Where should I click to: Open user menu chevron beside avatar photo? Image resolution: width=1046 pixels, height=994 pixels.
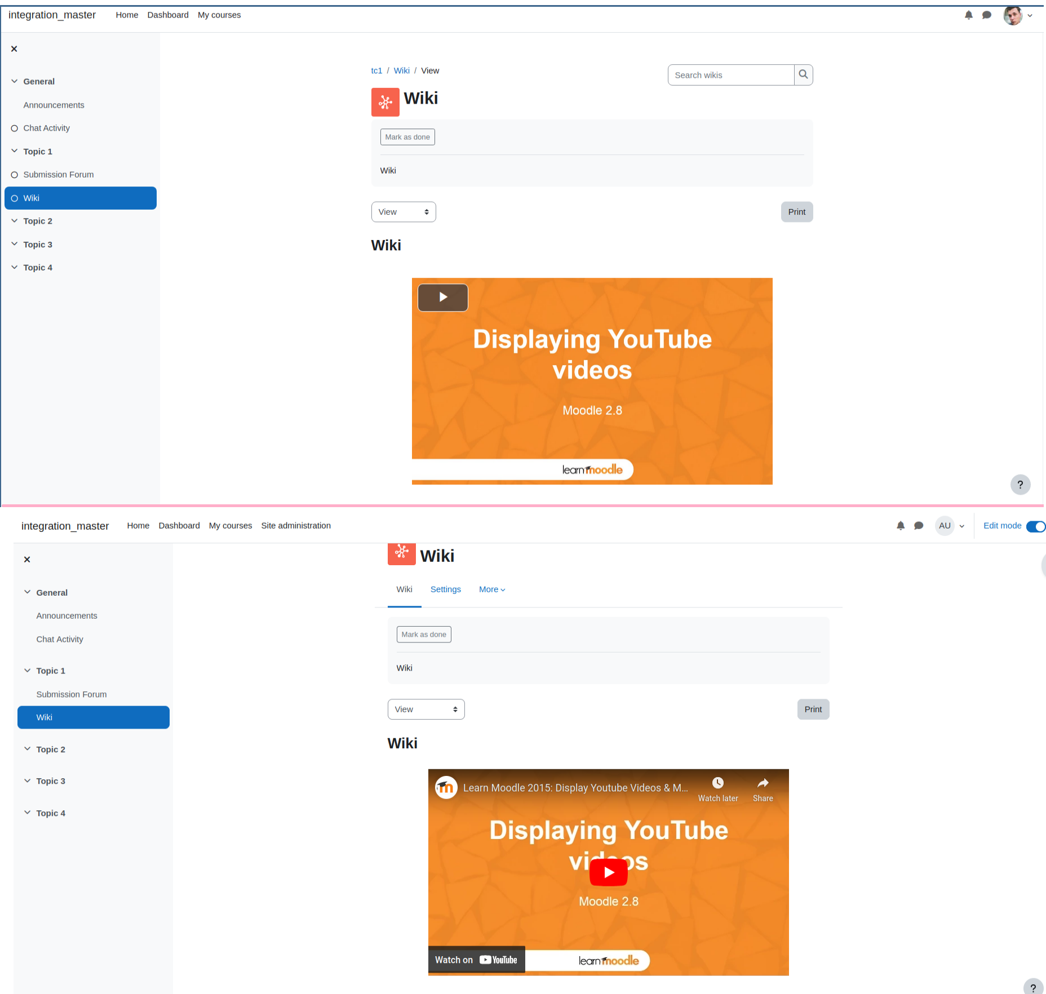(x=1030, y=16)
